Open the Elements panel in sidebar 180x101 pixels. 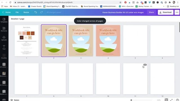point(4,29)
